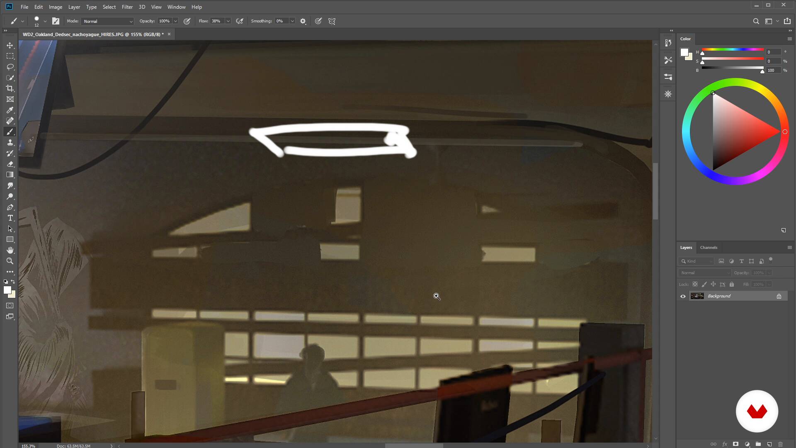
Task: Select the Eyedropper tool
Action: (10, 110)
